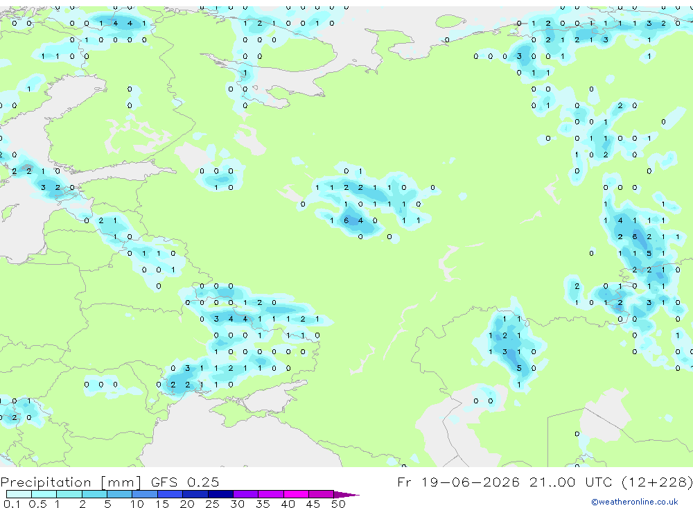Click the '10' legend scale label

pos(137,504)
